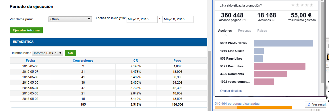Sort table by Fecha column
The height and width of the screenshot is (111, 329).
pyautogui.click(x=30, y=61)
